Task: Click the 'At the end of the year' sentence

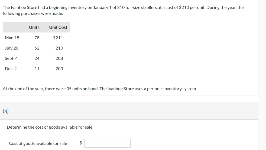Action: 100,89
